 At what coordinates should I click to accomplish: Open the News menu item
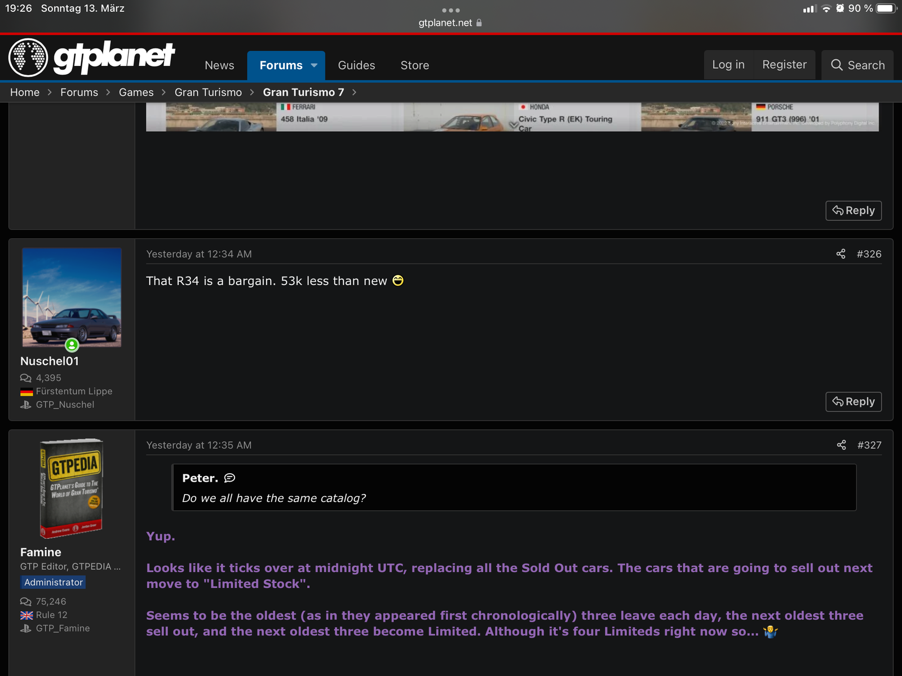pyautogui.click(x=219, y=65)
